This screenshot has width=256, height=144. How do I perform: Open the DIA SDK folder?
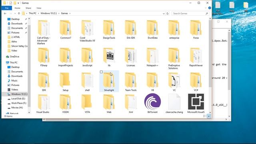click(x=131, y=29)
